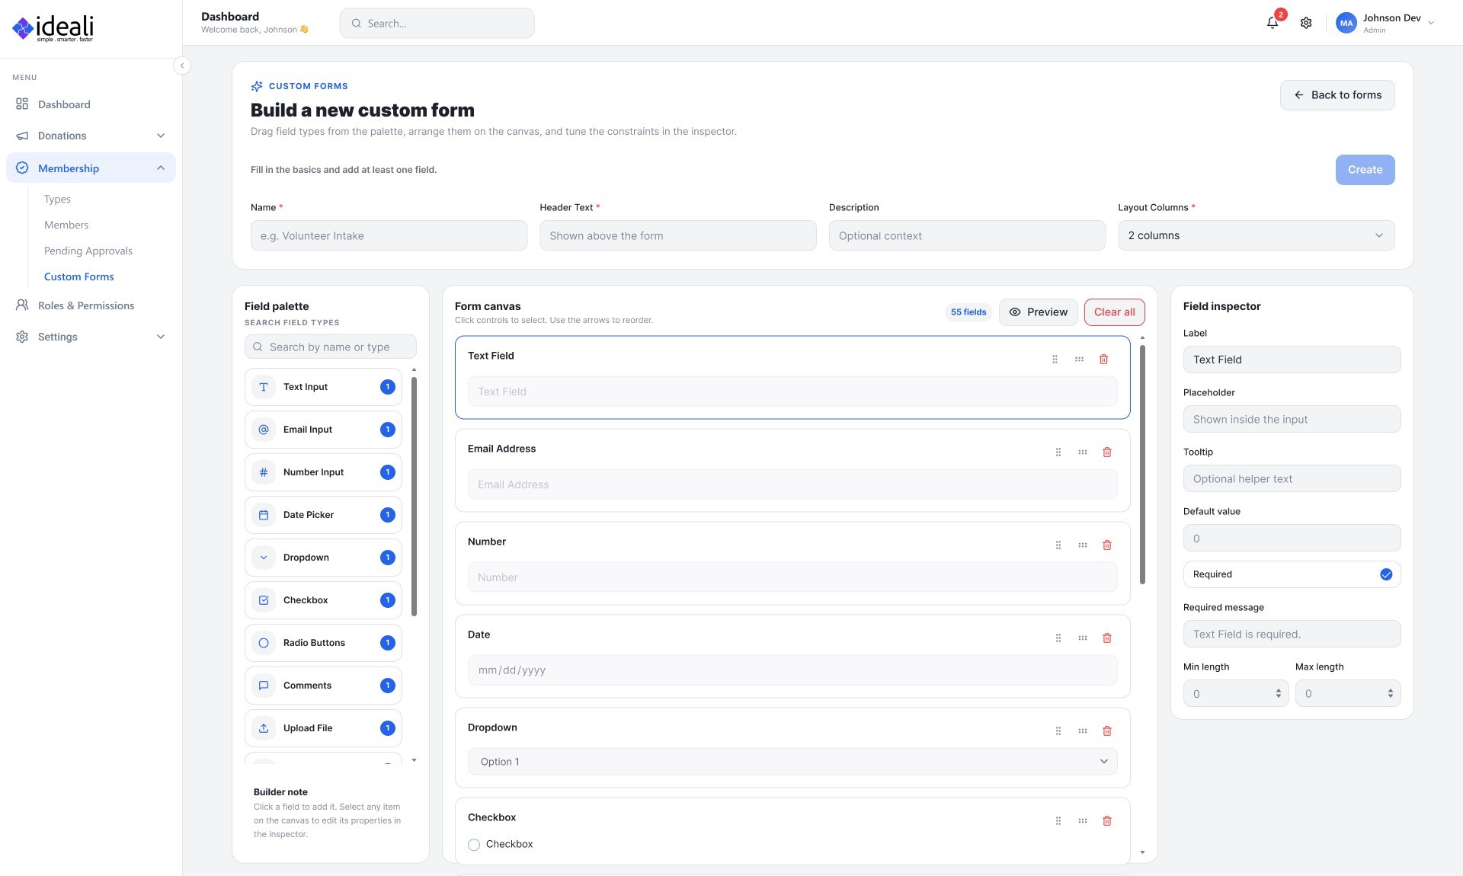Expand the Donations menu
Image resolution: width=1463 pixels, height=876 pixels.
91,136
